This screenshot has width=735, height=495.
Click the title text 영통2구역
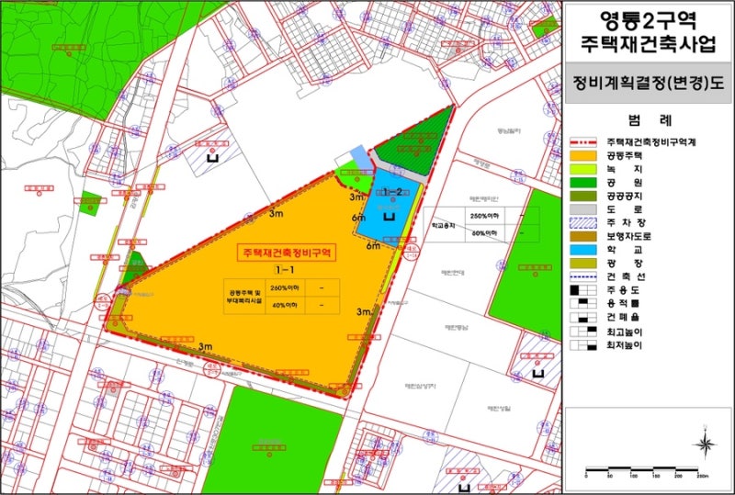649,19
